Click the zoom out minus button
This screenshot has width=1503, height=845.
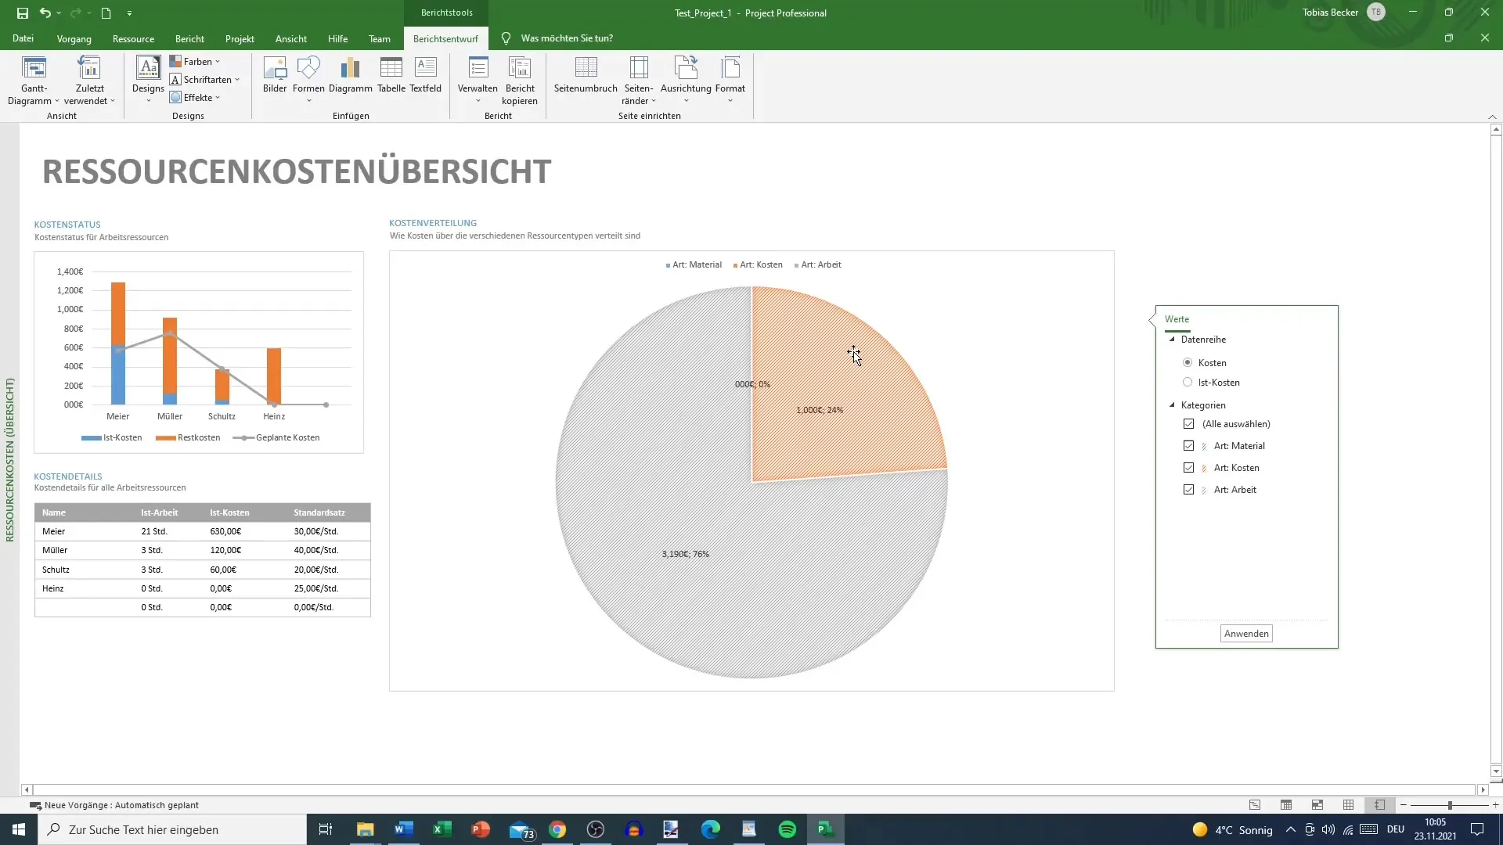(1404, 805)
